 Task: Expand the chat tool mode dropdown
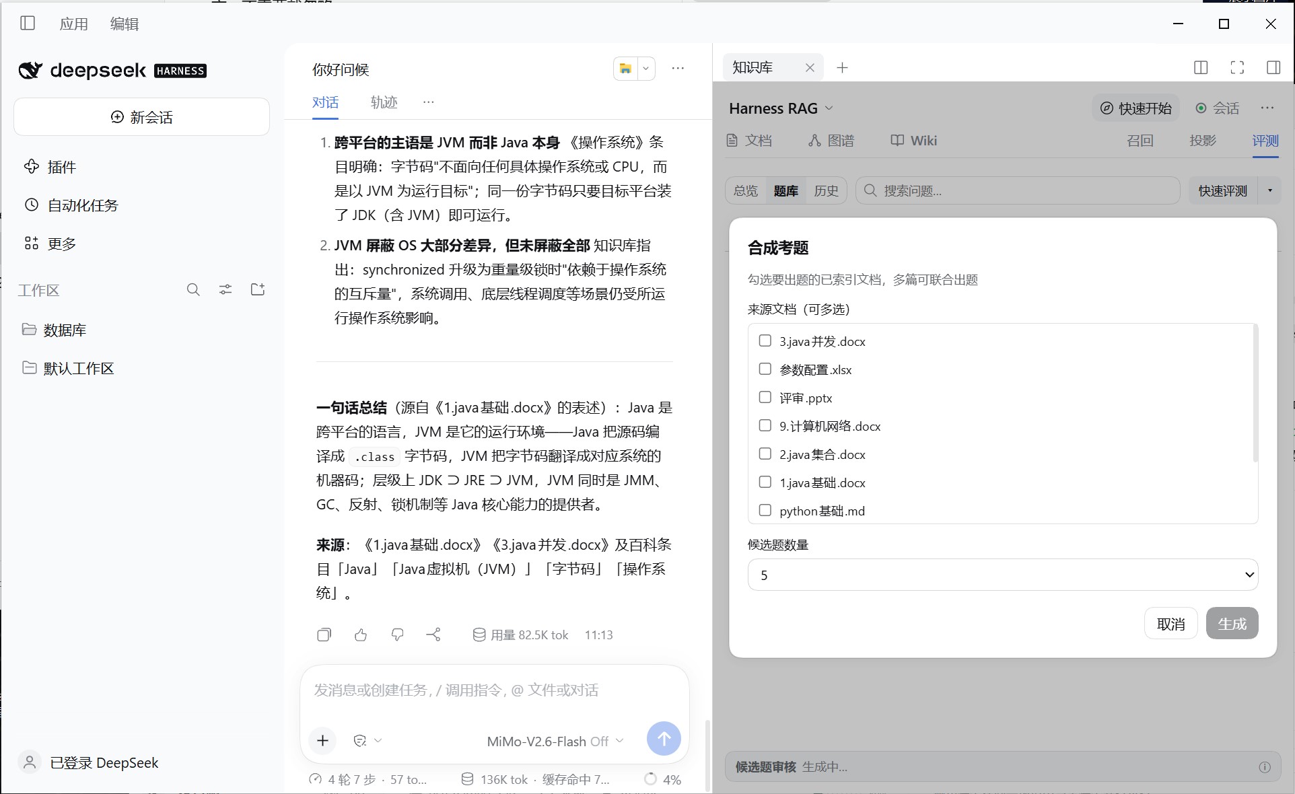click(367, 740)
